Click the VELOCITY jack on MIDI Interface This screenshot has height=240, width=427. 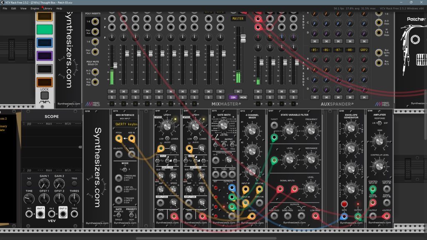pos(118,154)
